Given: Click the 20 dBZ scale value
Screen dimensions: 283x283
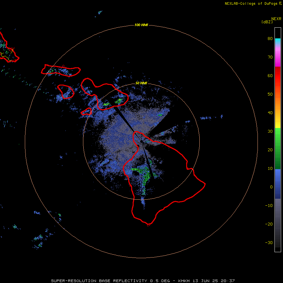Looking at the screenshot, I should (270, 150).
